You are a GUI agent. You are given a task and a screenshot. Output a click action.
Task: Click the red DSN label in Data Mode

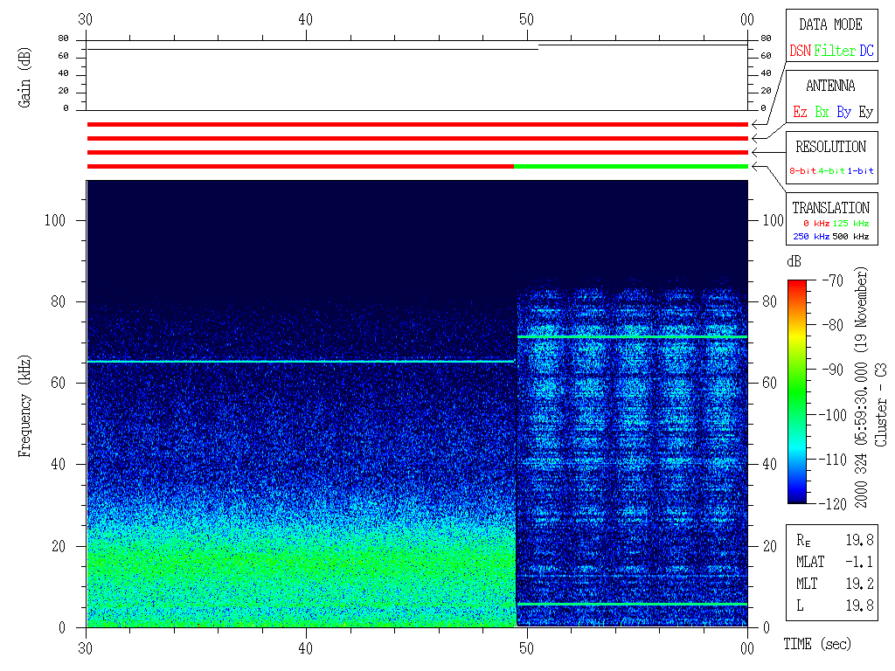(x=800, y=52)
